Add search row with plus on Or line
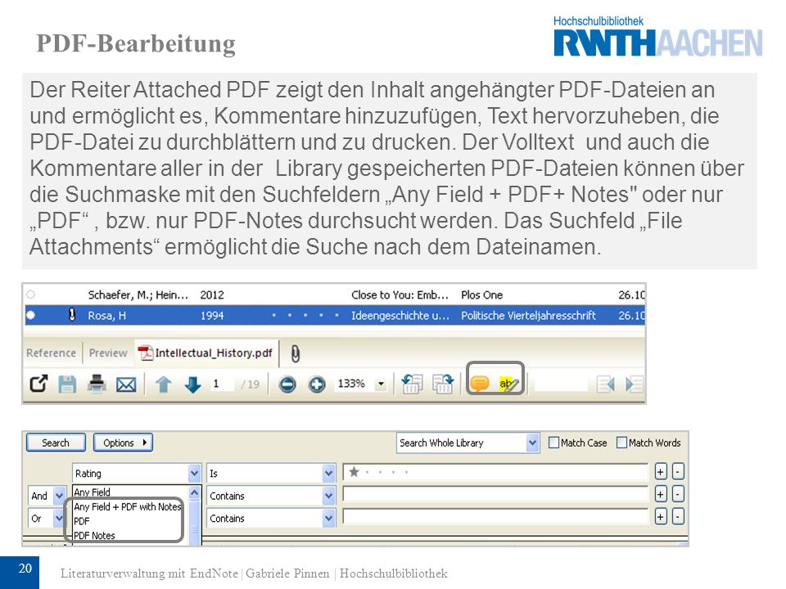This screenshot has height=589, width=786. pyautogui.click(x=661, y=516)
